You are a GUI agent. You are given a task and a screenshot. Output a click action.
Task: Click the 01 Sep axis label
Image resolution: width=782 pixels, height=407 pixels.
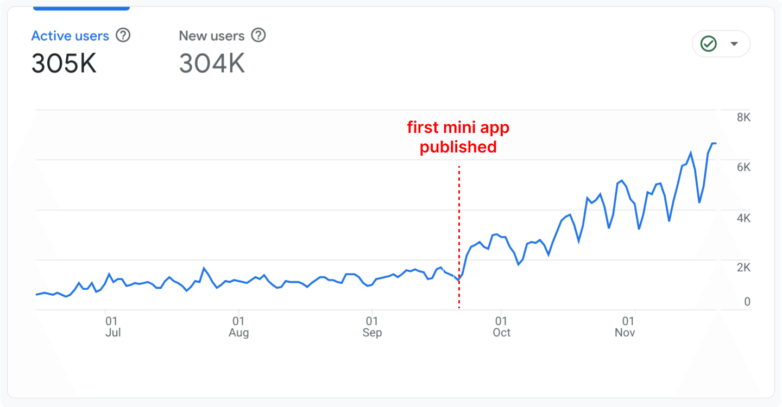click(x=372, y=327)
